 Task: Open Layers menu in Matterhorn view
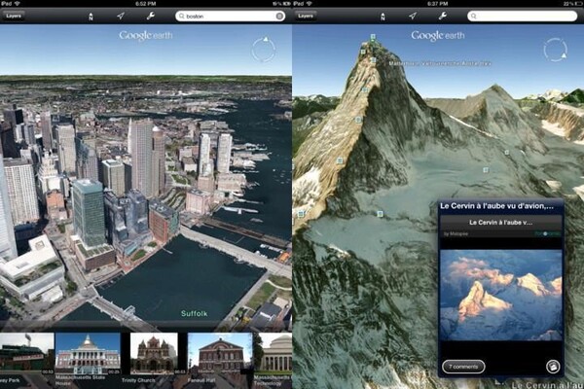click(x=306, y=17)
